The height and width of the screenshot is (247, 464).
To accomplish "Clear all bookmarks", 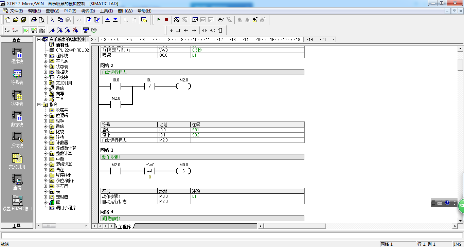I will (75, 30).
